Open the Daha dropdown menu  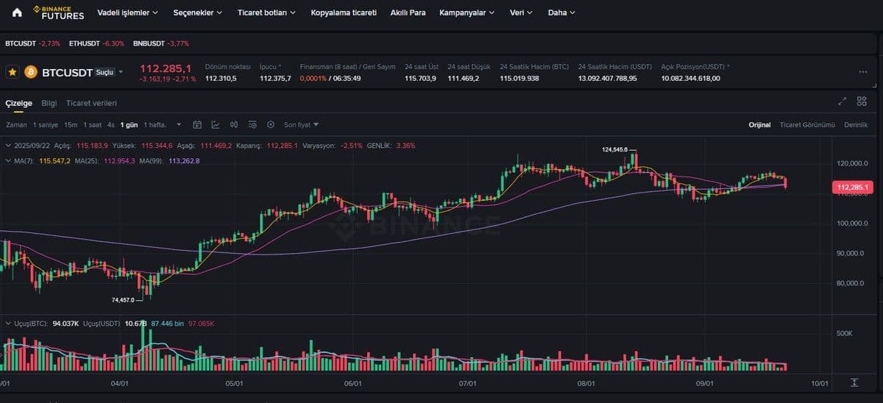561,13
